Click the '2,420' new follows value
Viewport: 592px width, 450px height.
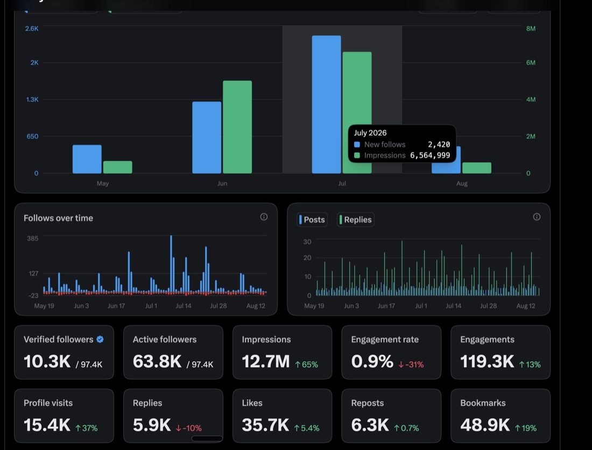(439, 145)
